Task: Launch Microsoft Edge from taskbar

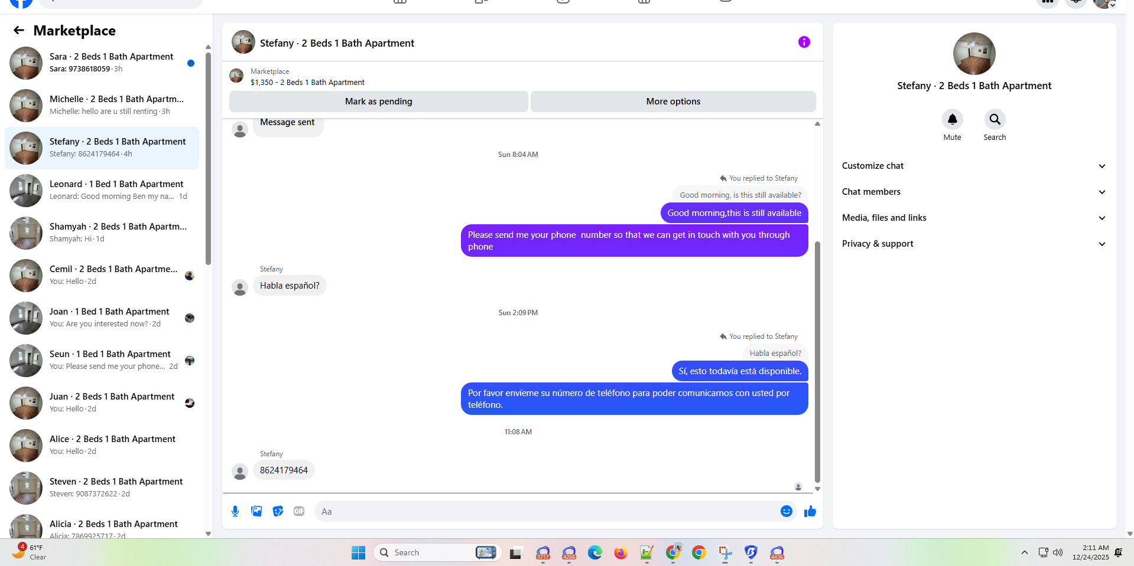Action: click(594, 552)
